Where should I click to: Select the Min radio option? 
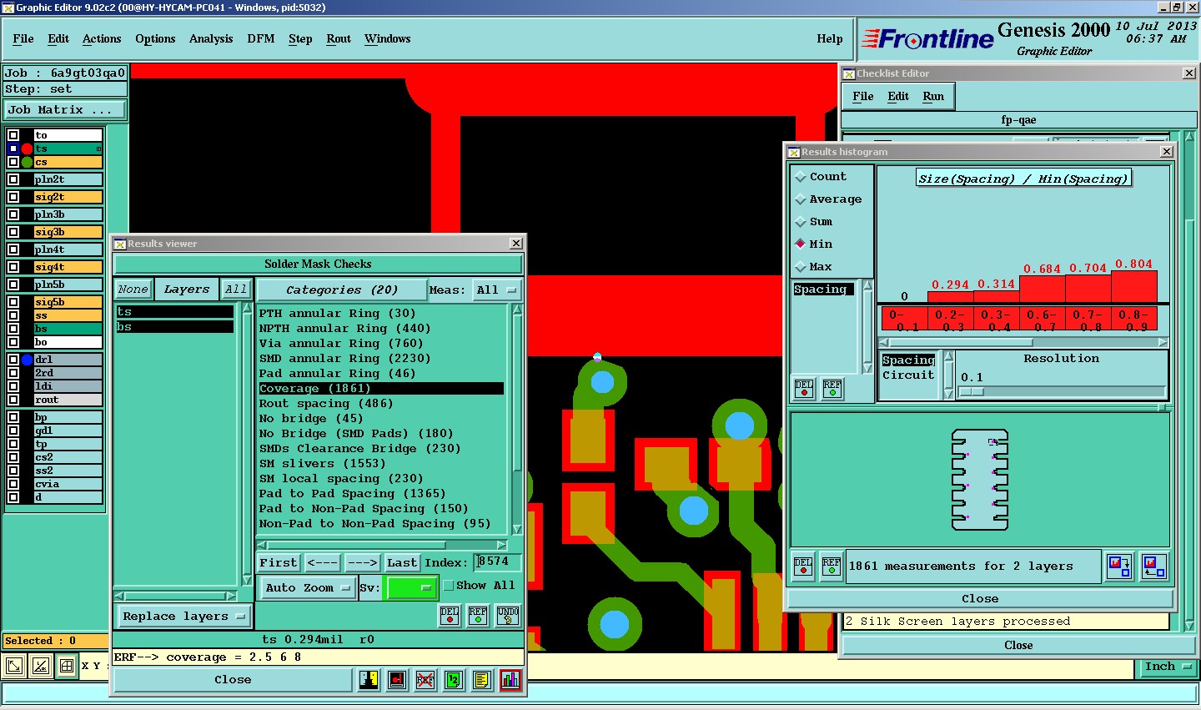click(x=801, y=244)
